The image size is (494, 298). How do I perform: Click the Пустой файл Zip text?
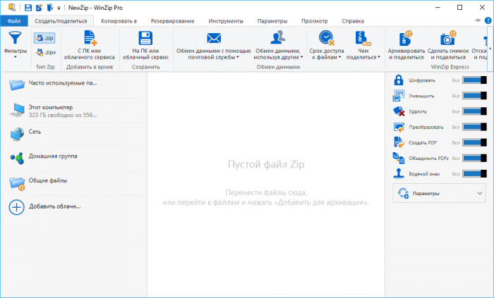point(266,164)
